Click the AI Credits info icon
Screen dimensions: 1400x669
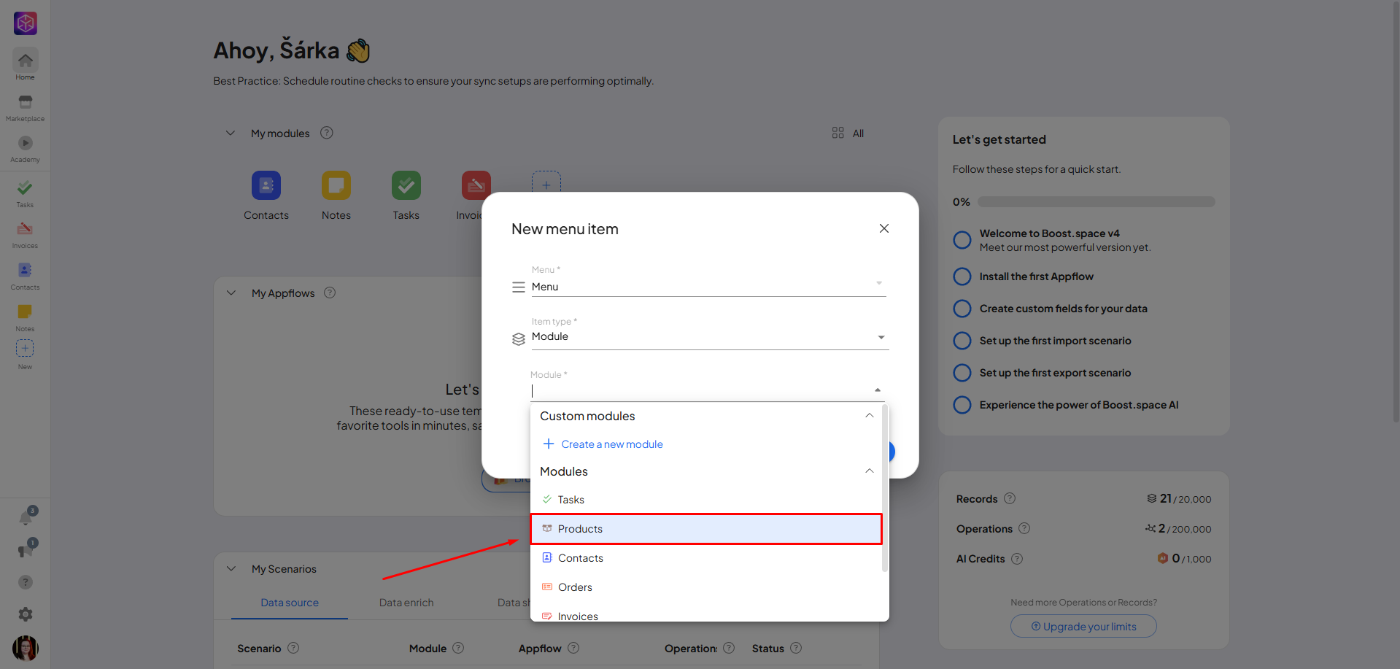click(x=1017, y=559)
